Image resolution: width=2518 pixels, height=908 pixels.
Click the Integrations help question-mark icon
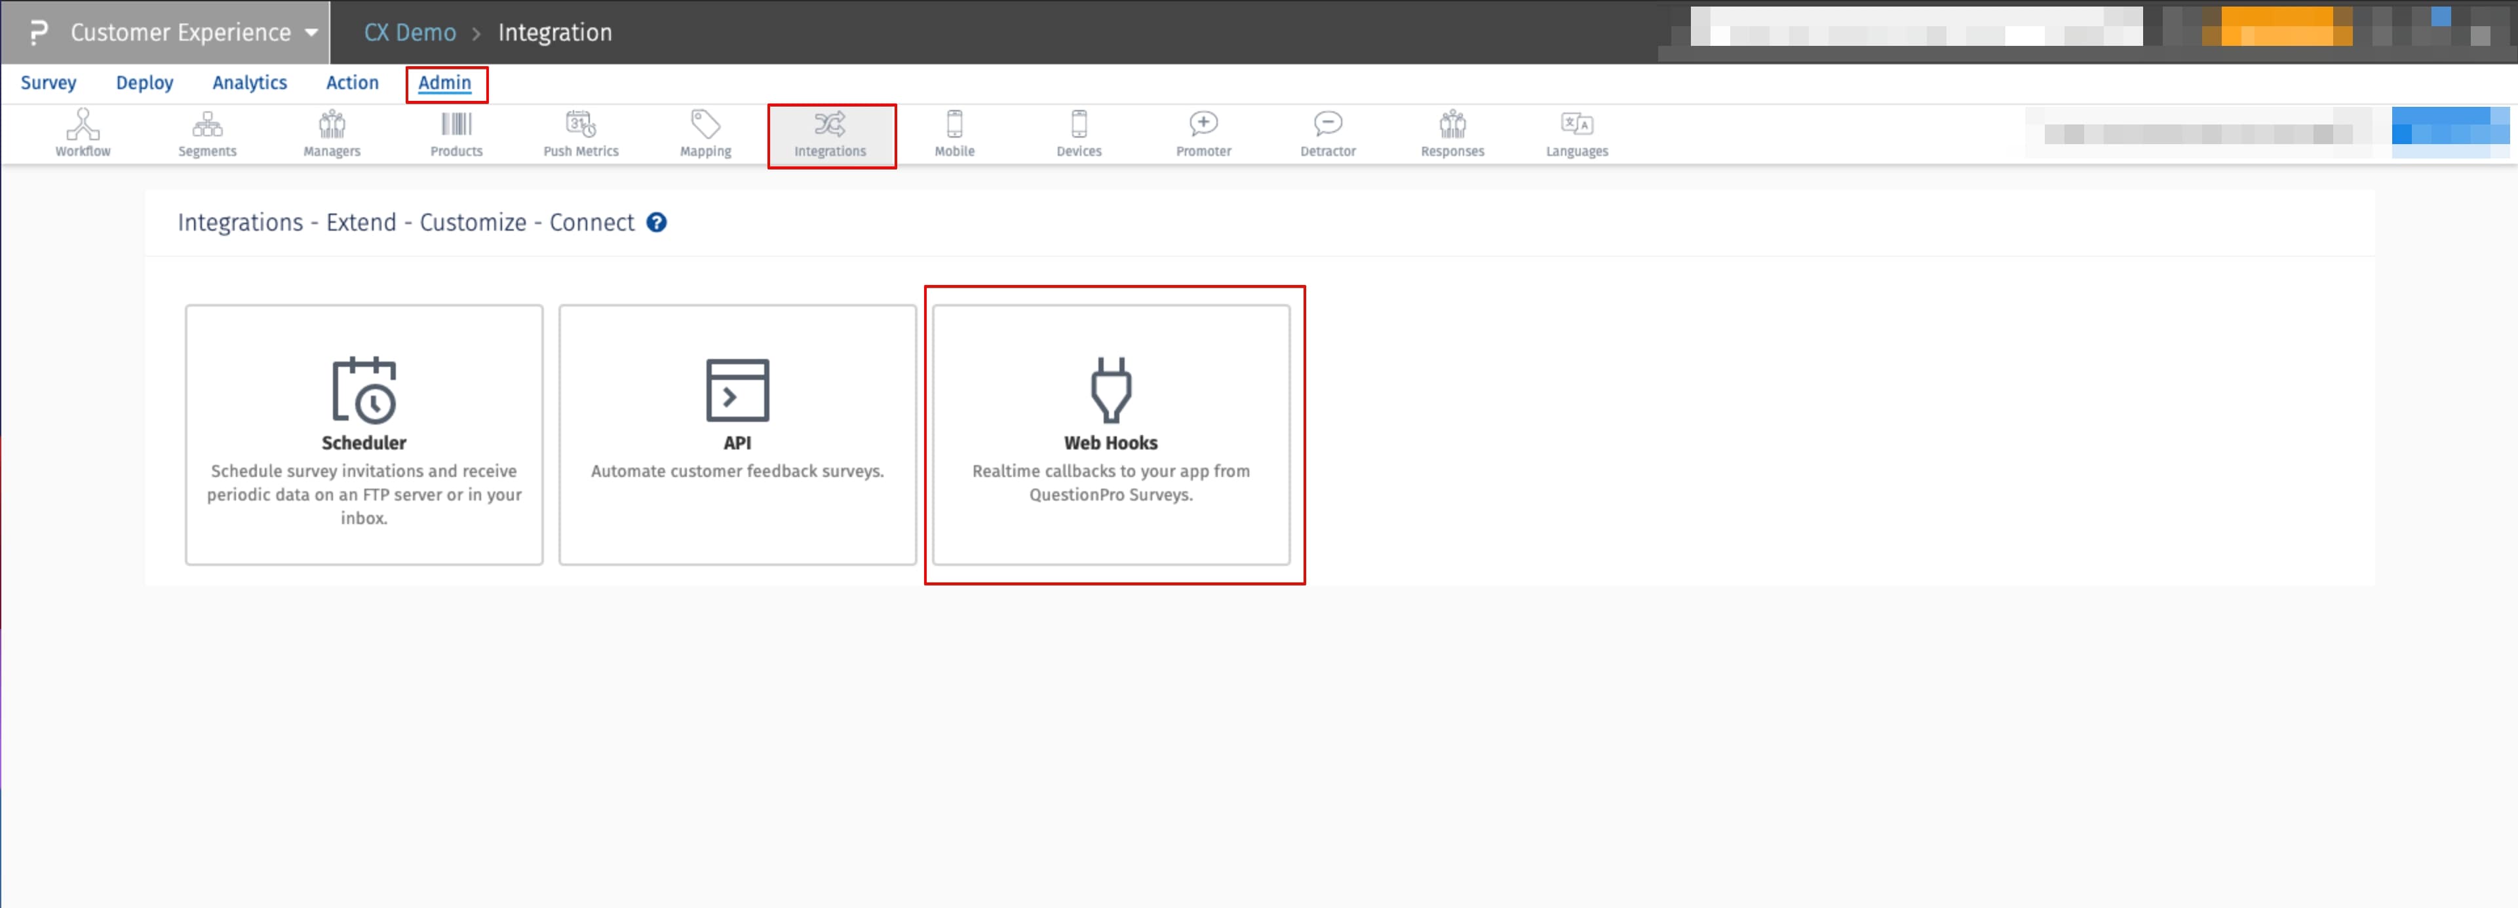[x=657, y=223]
